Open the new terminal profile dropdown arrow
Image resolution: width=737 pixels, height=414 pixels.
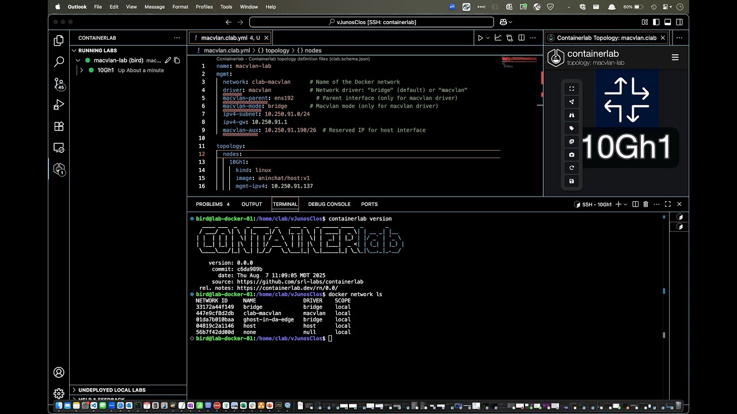[626, 204]
